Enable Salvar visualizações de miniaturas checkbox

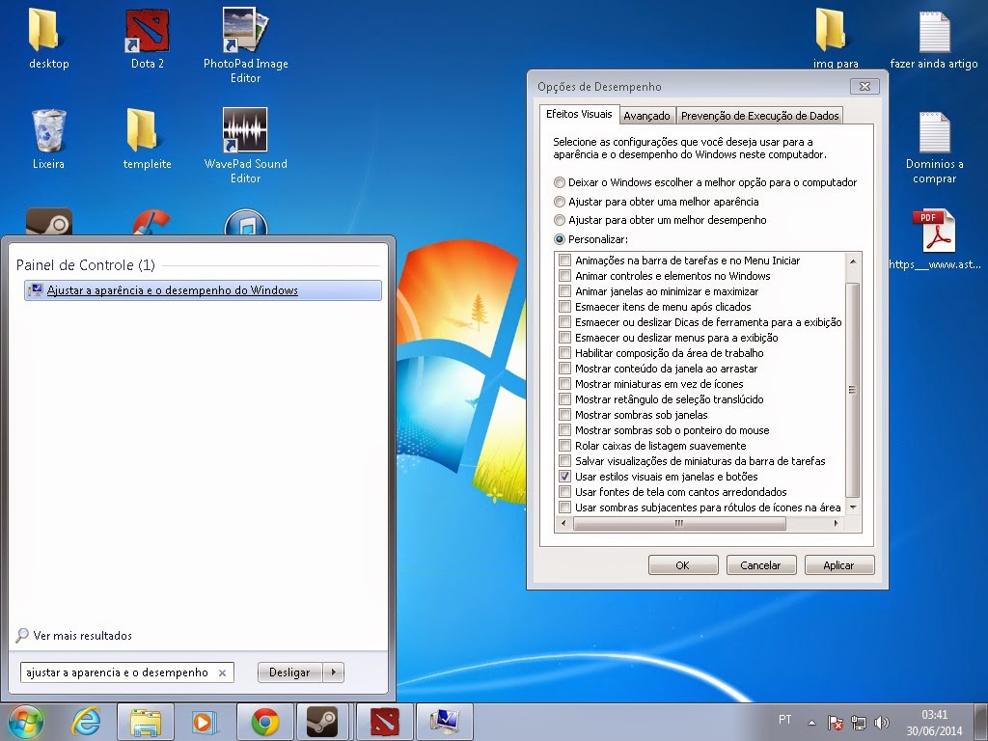(x=565, y=461)
